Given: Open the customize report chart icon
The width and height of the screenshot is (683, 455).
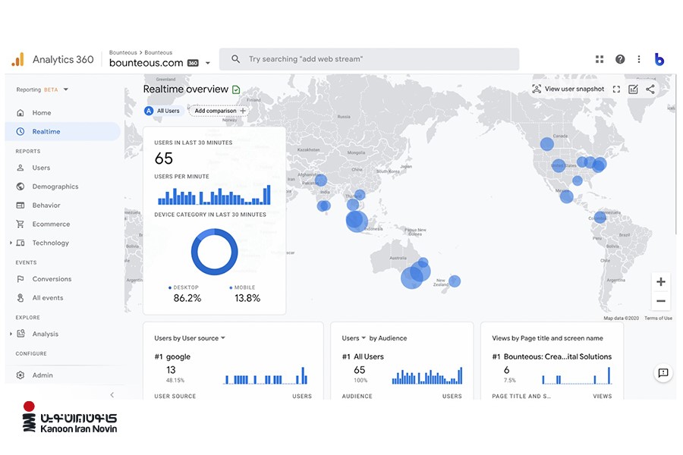Looking at the screenshot, I should click(633, 89).
